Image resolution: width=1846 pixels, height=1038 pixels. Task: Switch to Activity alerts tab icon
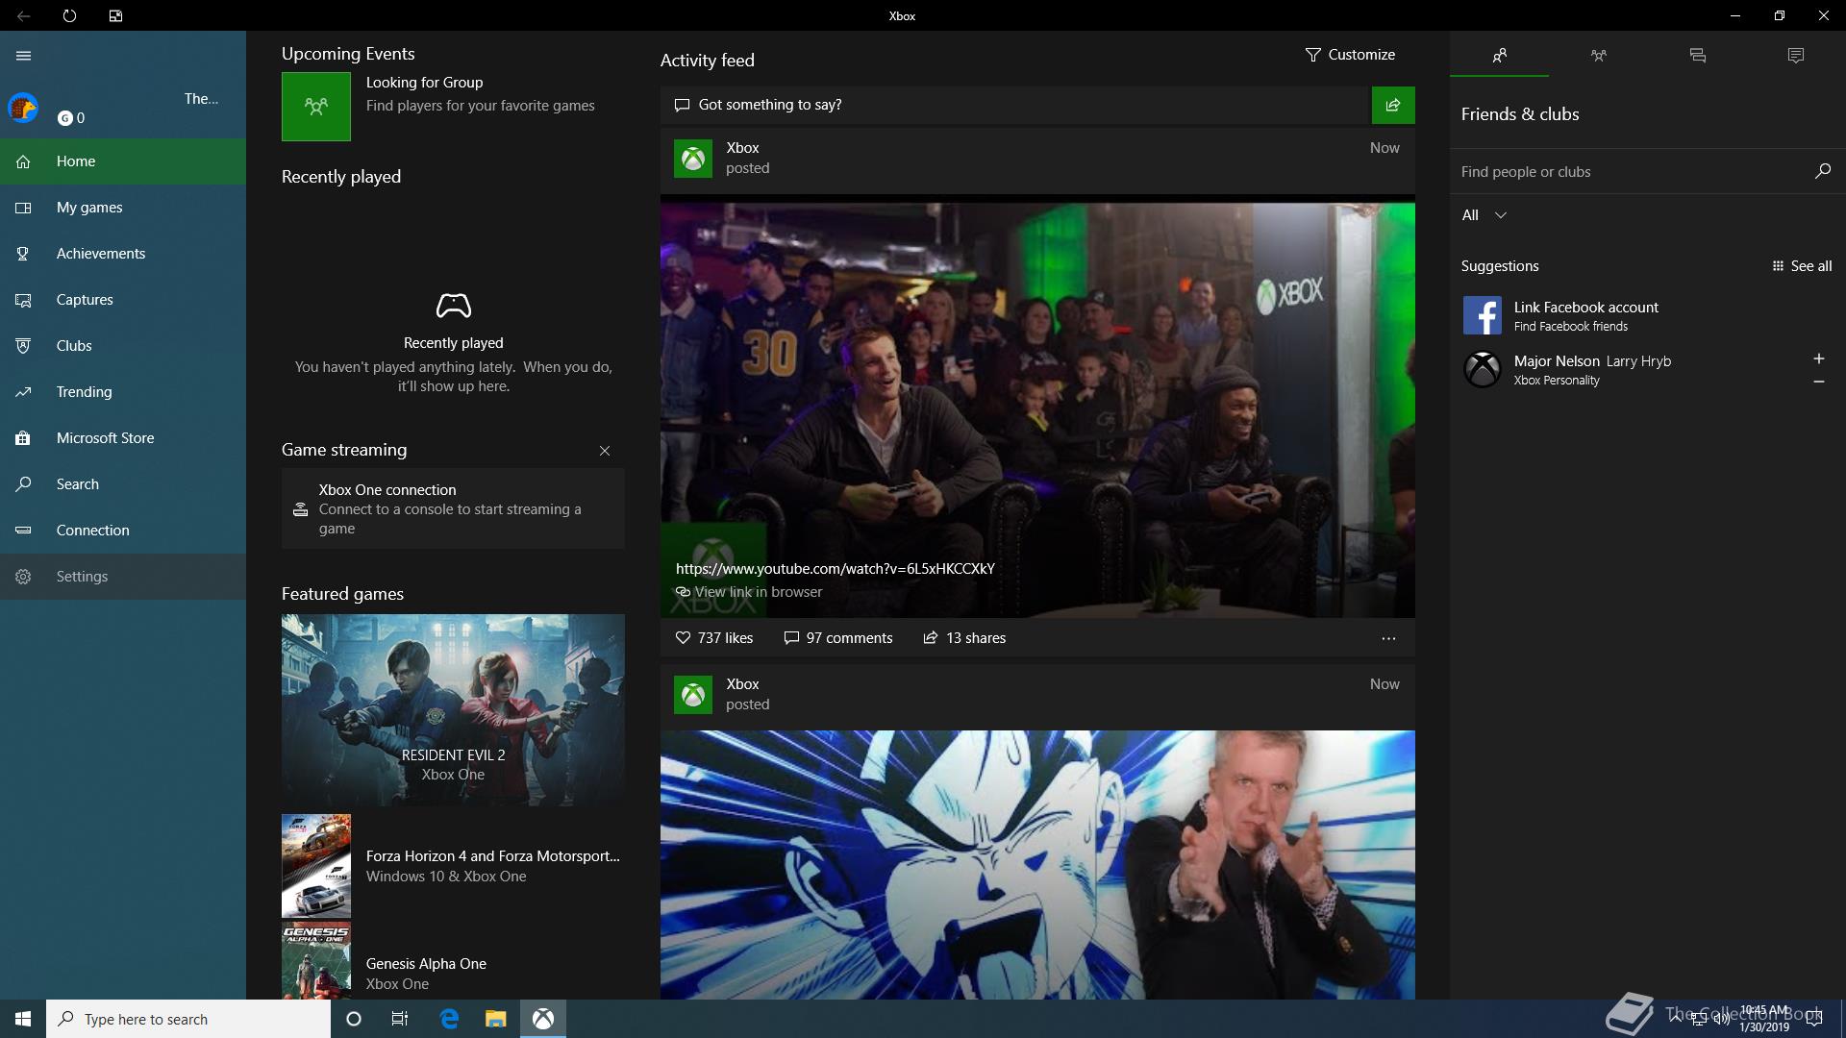pyautogui.click(x=1795, y=56)
